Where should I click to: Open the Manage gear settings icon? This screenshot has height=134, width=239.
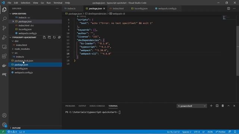click(x=4, y=125)
